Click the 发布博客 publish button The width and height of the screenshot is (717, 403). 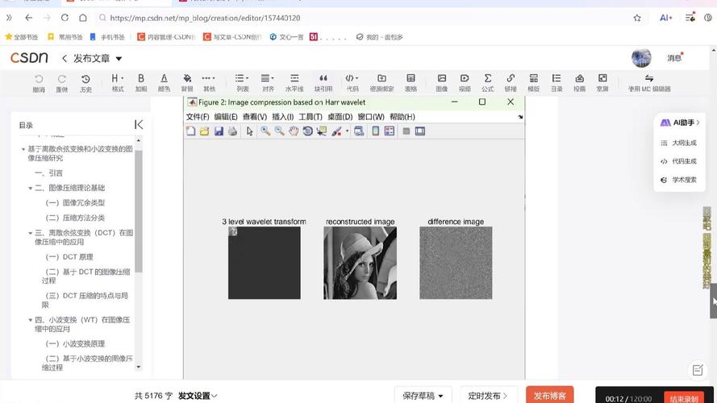click(549, 396)
